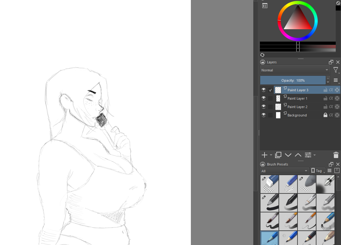Screen dimensions: 341x245
Task: Open the brush resource storage icon
Action: [337, 170]
